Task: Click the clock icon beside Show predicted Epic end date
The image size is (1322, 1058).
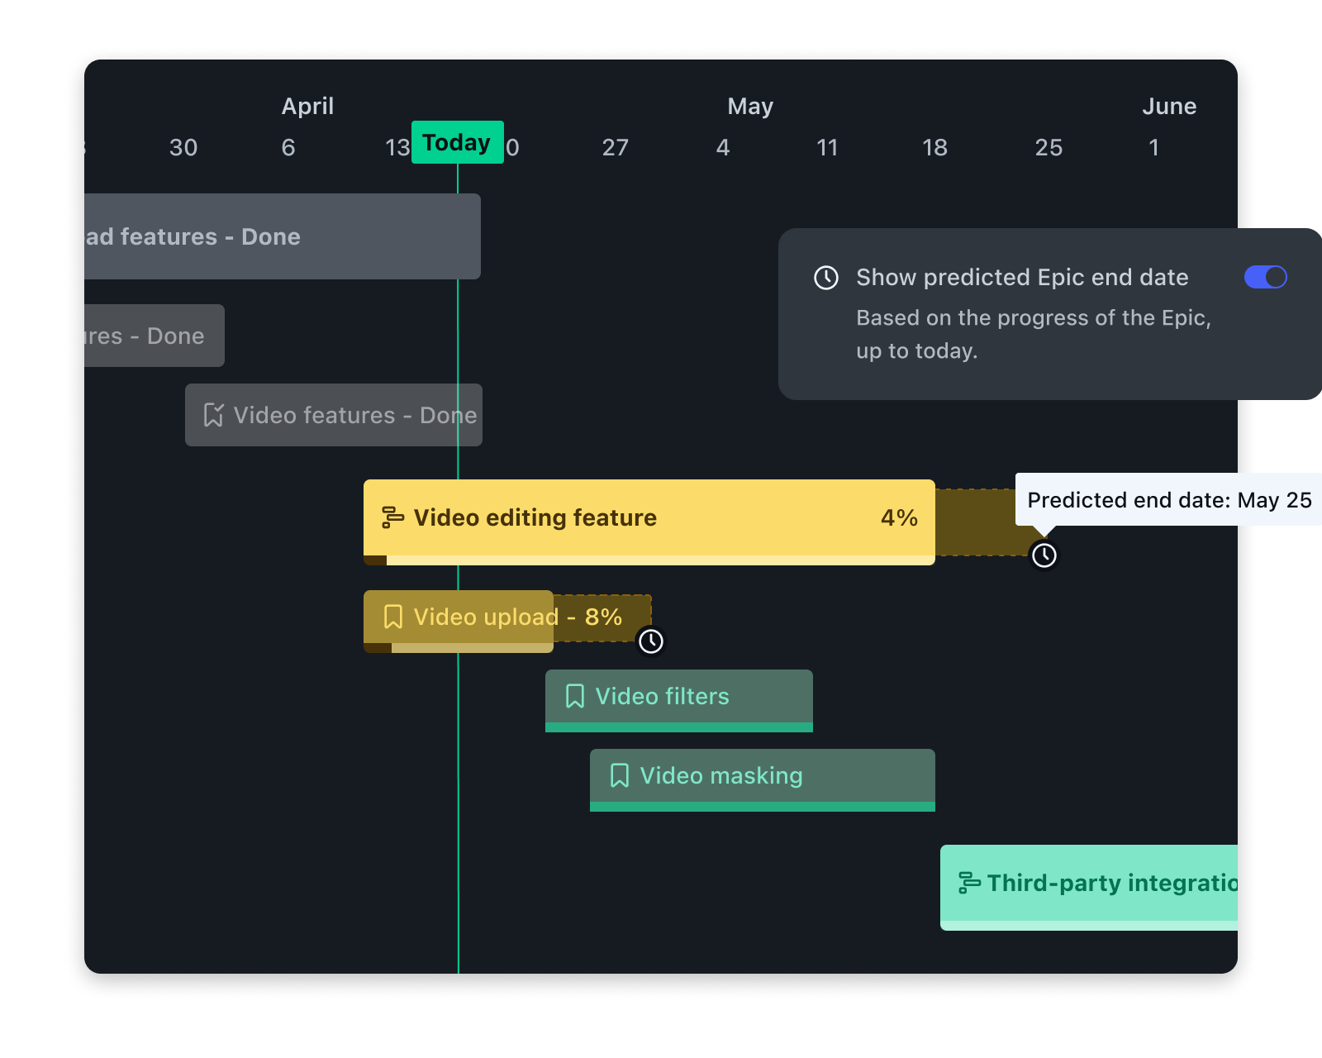Action: 824,277
